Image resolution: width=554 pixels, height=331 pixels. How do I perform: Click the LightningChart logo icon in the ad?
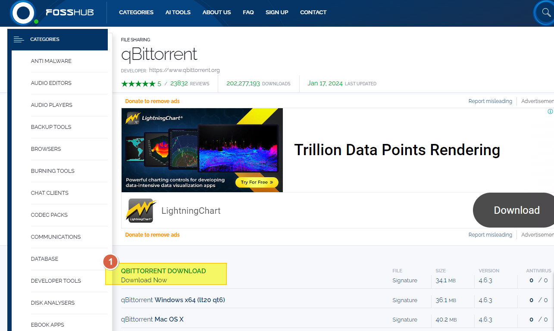(x=141, y=210)
